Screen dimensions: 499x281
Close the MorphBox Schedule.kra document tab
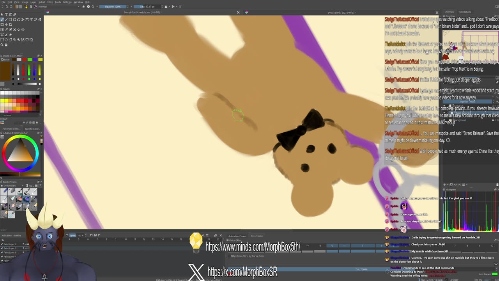238,12
